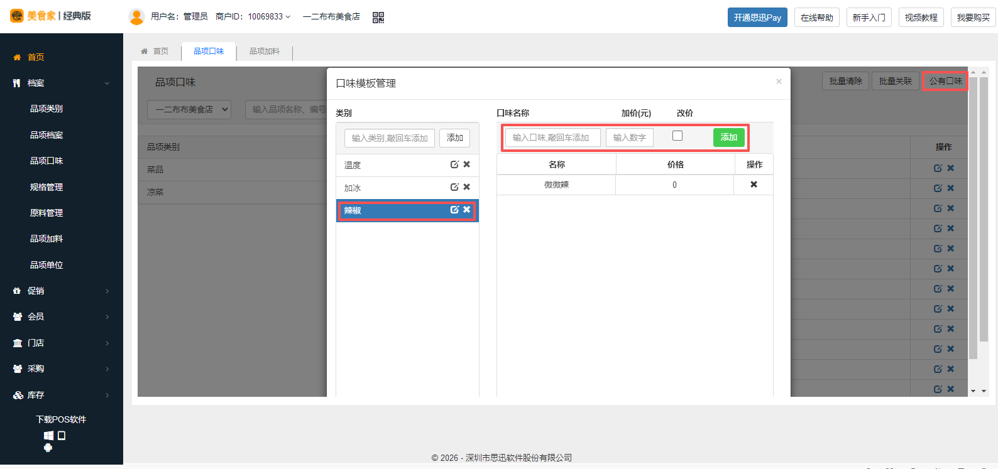Viewport: 998px width, 469px height.
Task: Click the QR code icon in header
Action: pos(378,18)
